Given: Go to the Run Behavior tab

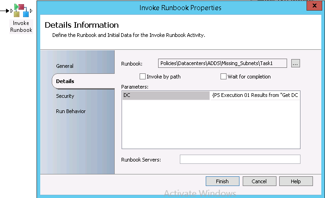Looking at the screenshot, I should tap(71, 111).
